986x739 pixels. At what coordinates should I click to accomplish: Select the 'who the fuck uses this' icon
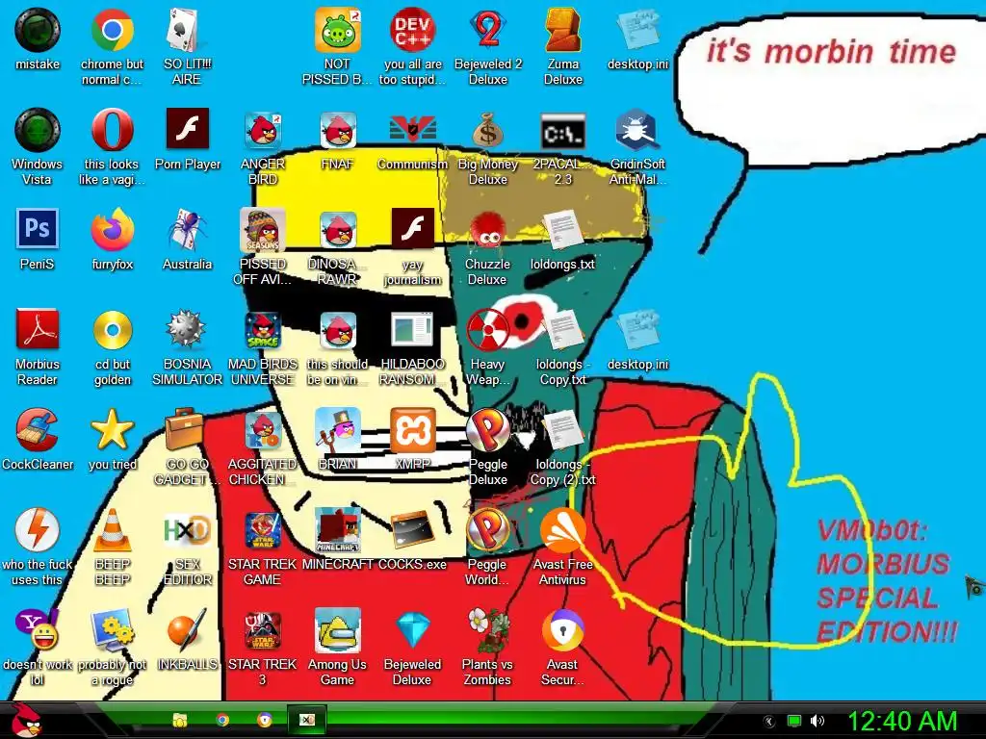tap(38, 530)
